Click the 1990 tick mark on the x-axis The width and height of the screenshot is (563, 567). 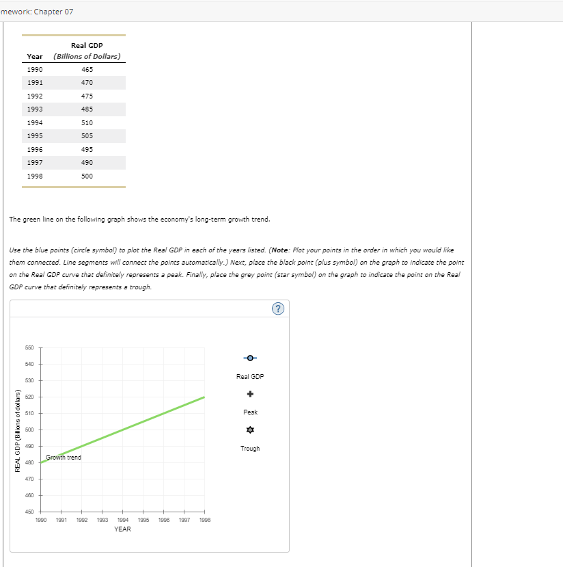click(41, 512)
